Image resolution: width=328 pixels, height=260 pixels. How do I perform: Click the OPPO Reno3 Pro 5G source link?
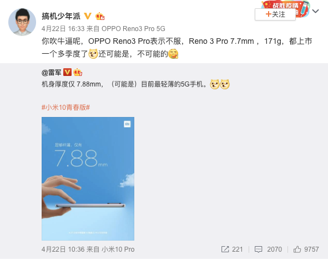pos(133,29)
